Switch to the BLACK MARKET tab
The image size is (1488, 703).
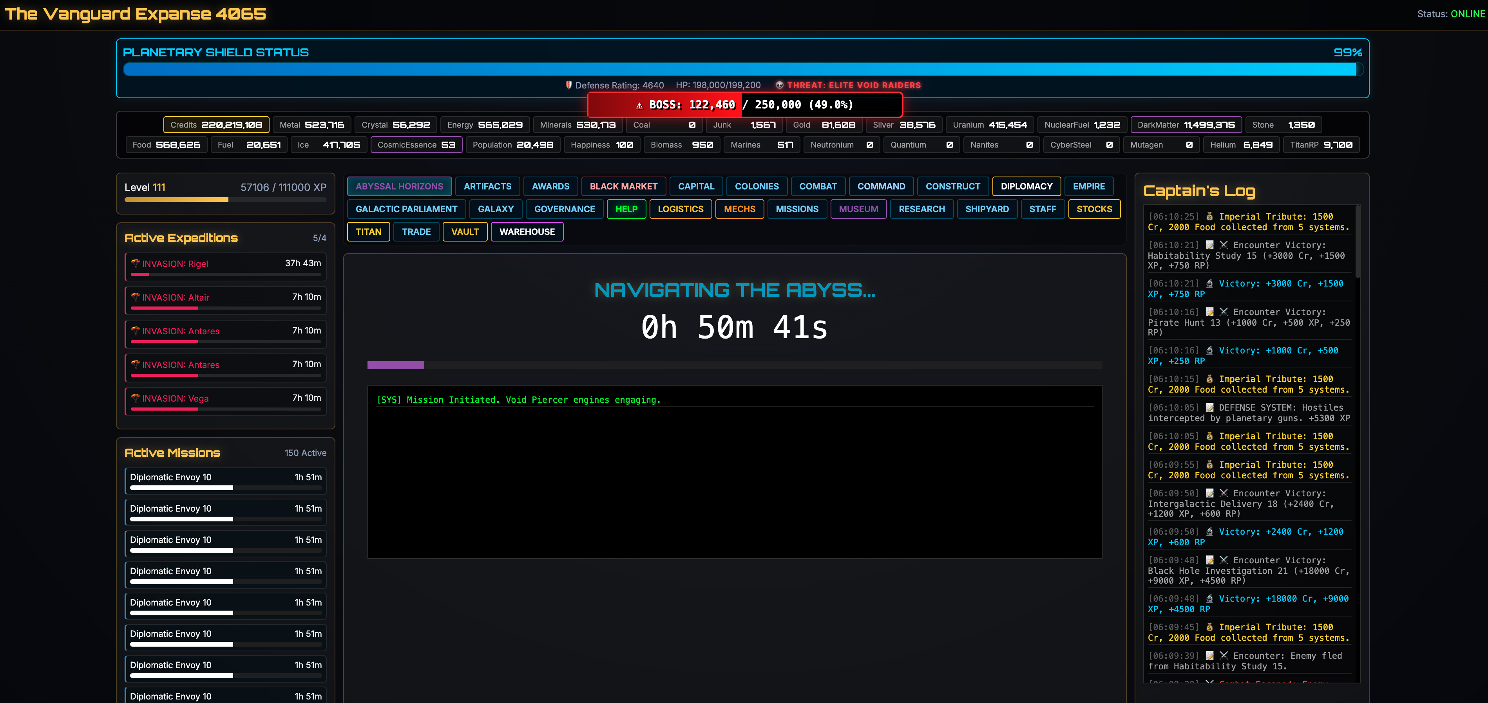623,186
